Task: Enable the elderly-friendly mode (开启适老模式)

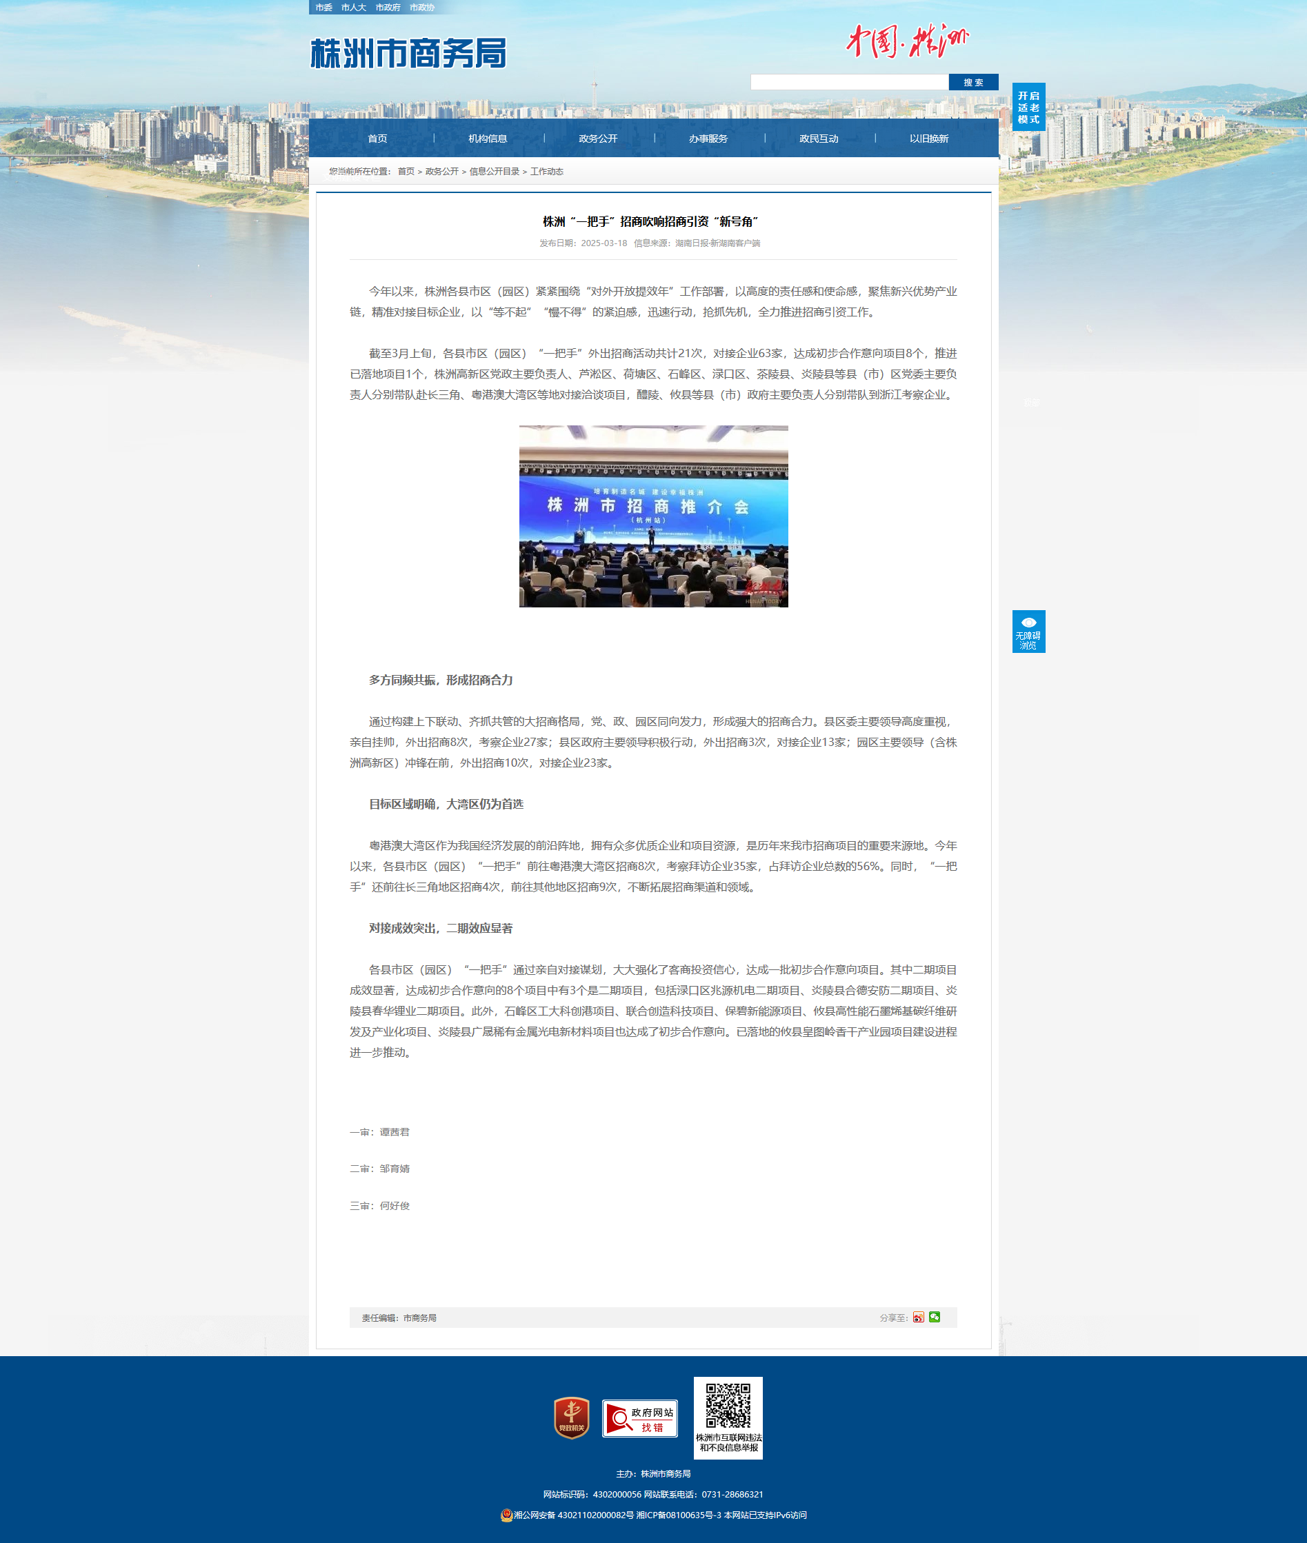Action: click(1028, 108)
